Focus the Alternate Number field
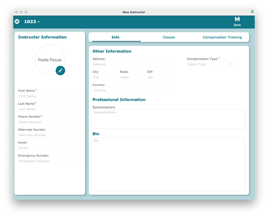This screenshot has width=268, height=217. (50, 135)
